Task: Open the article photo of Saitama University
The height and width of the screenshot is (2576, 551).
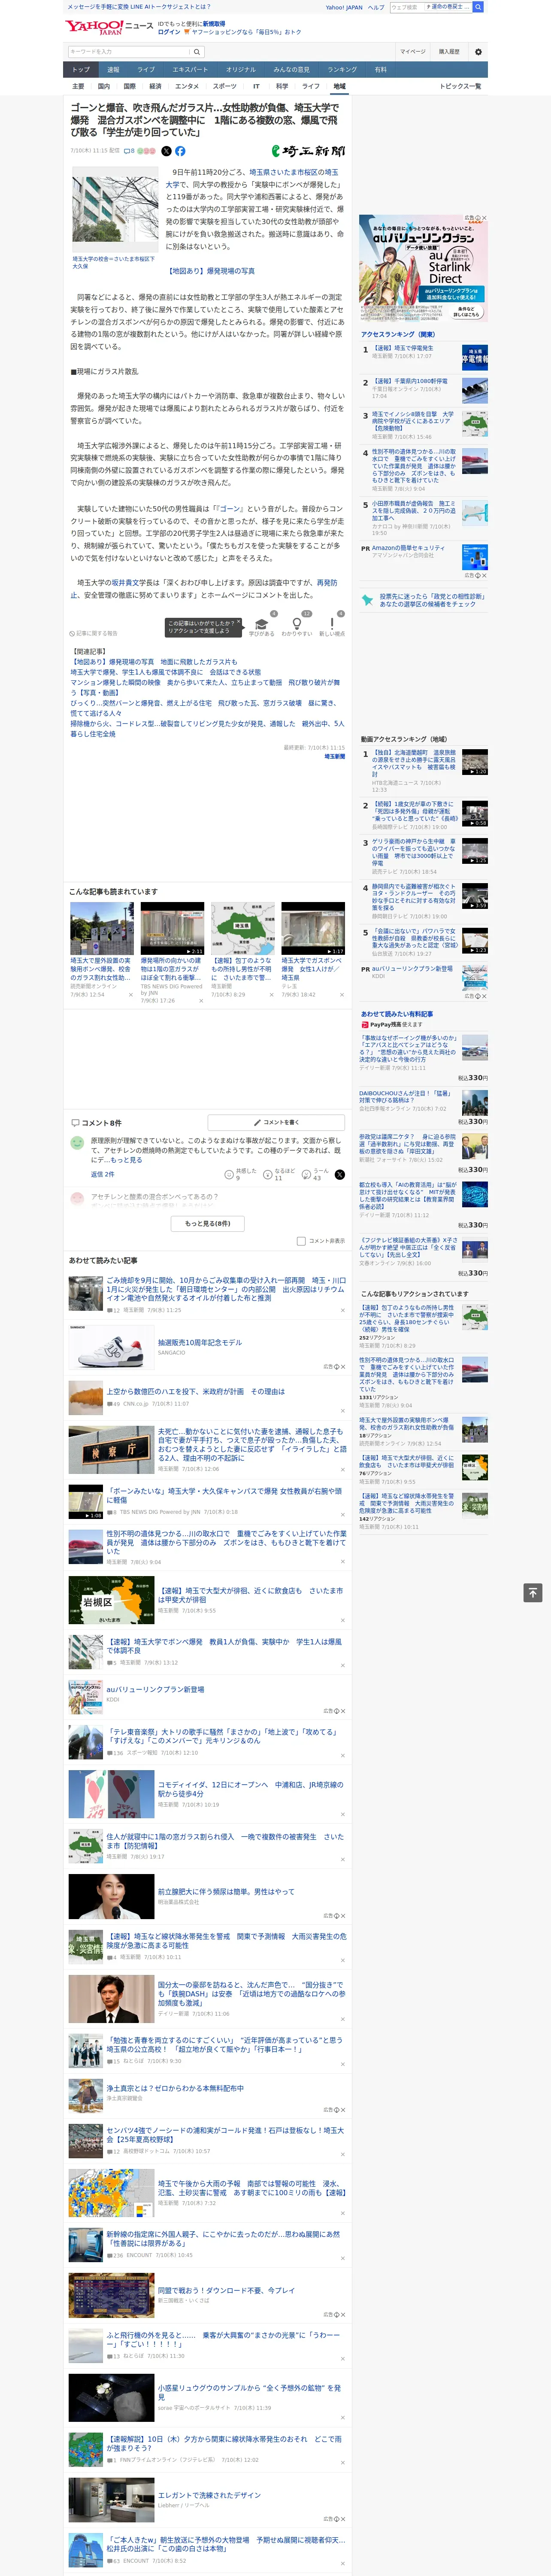Action: [x=115, y=210]
